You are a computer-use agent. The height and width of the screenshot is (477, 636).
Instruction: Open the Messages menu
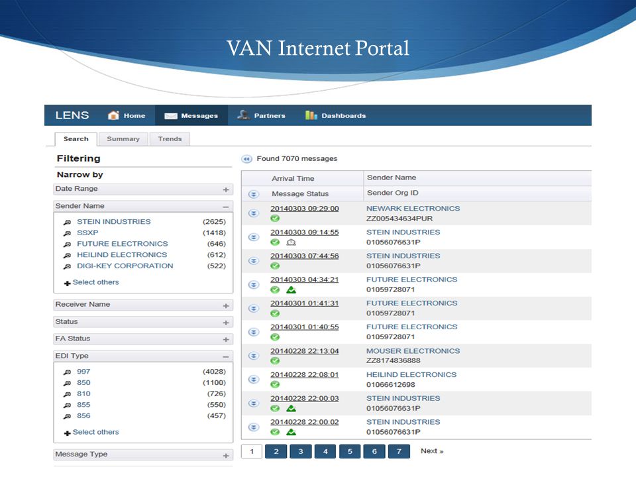[x=191, y=115]
